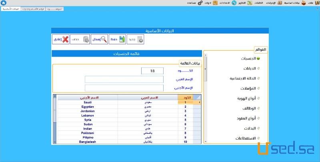This screenshot has width=320, height=162.
Task: Click the Delete (حذف) toolbar button
Action: pyautogui.click(x=80, y=39)
